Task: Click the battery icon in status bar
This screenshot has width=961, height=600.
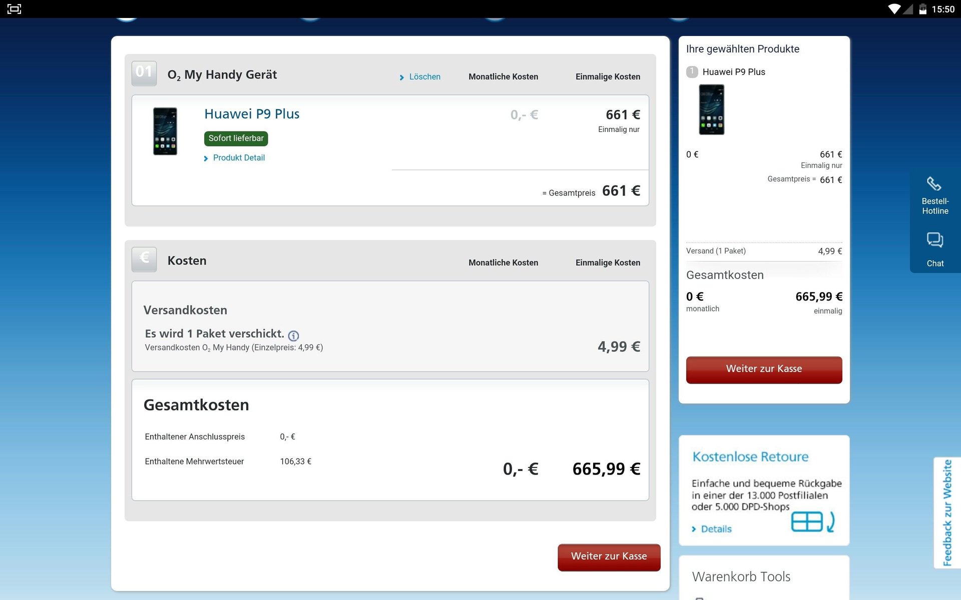Action: click(922, 9)
